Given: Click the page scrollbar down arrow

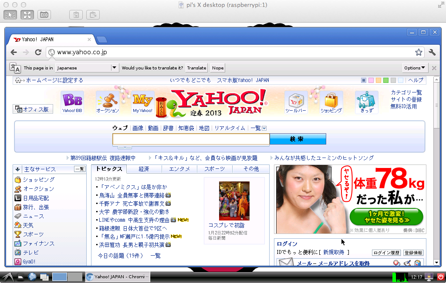Looking at the screenshot, I should point(436,262).
